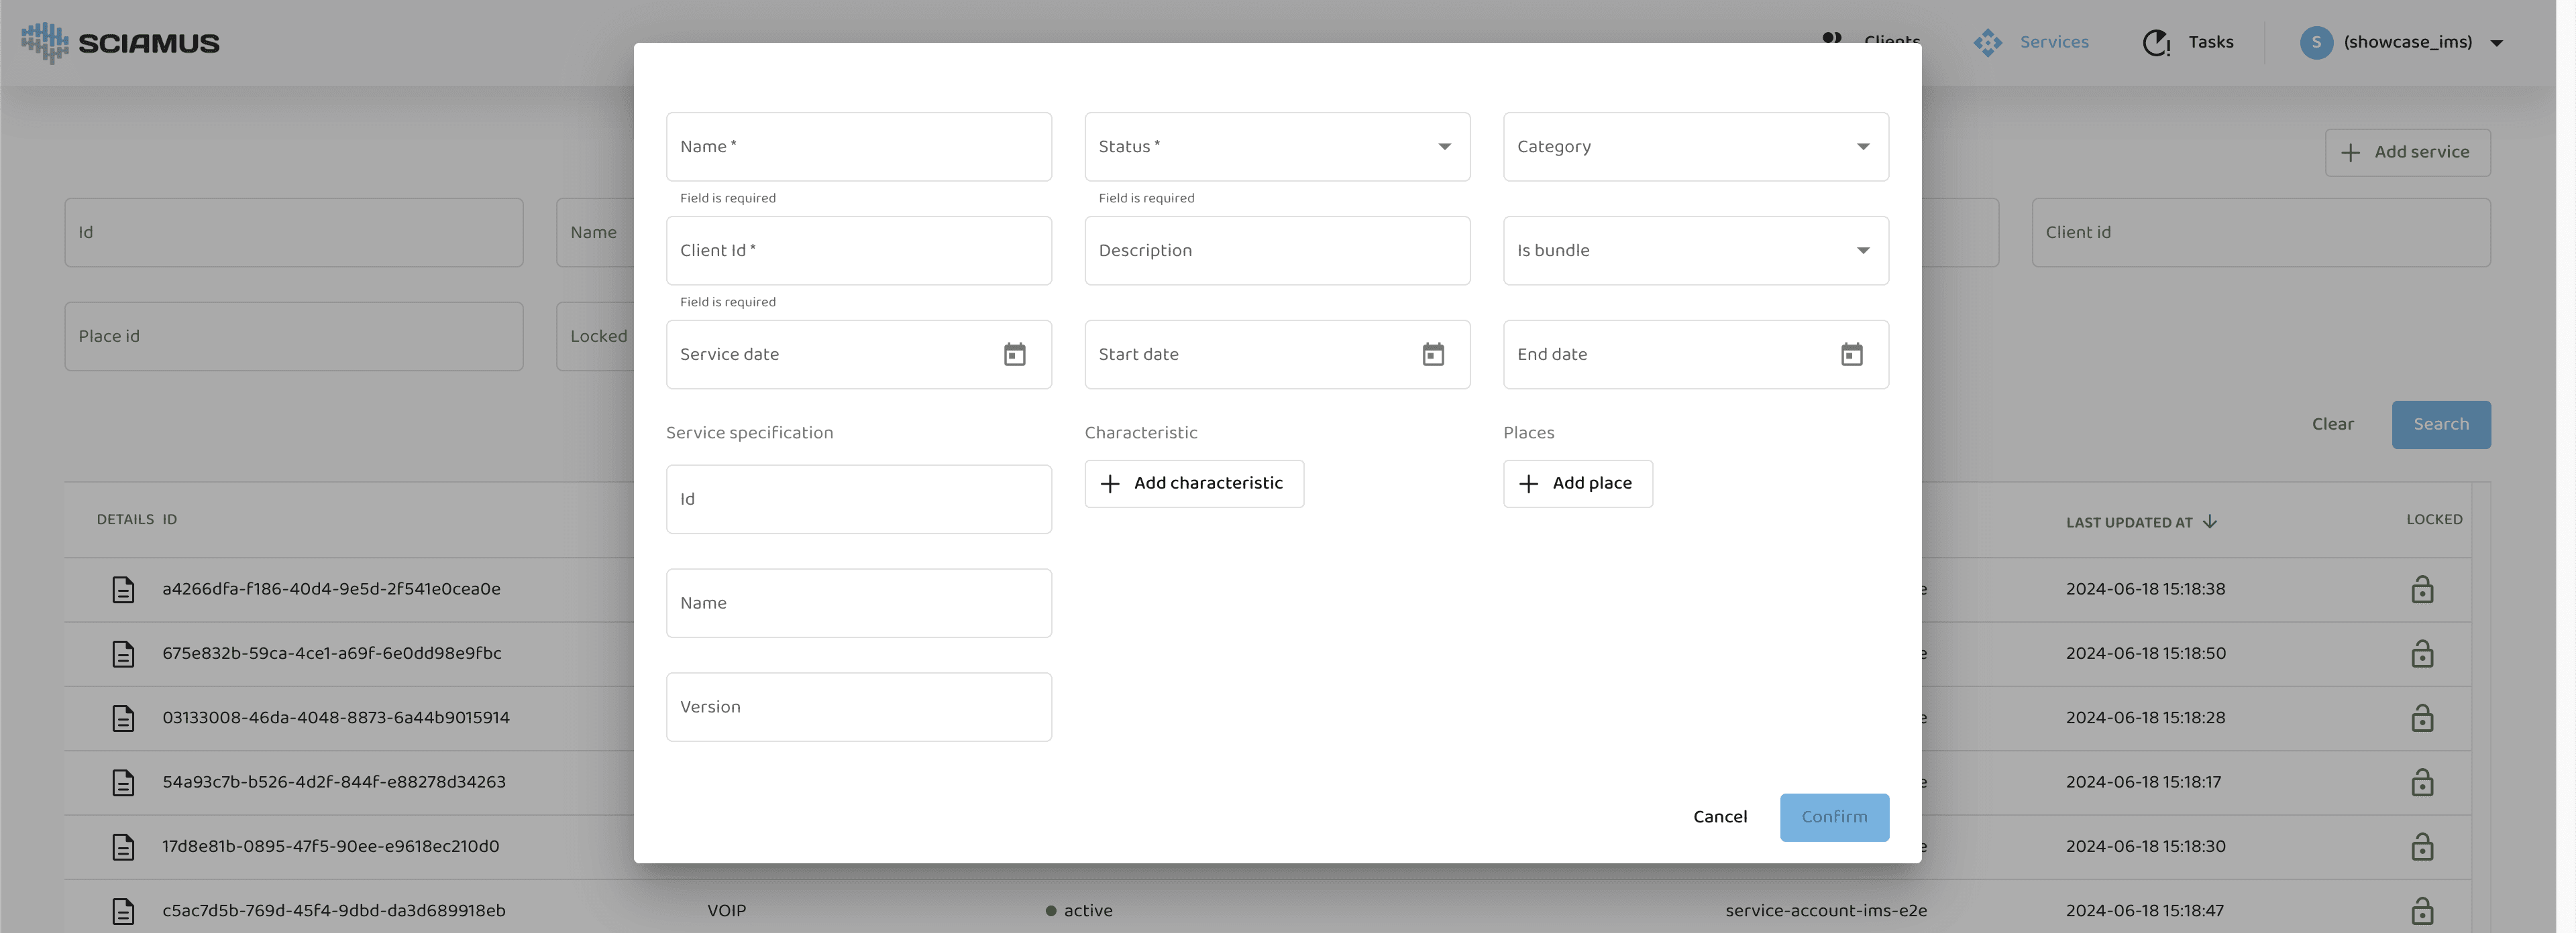Image resolution: width=2576 pixels, height=933 pixels.
Task: Click the Add characteristic button
Action: coord(1194,483)
